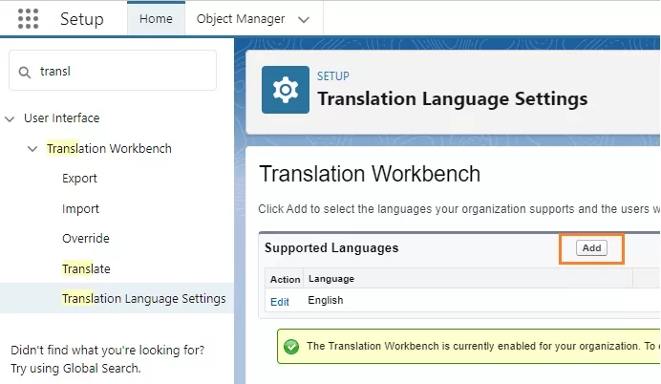Click the English language row cell
This screenshot has width=661, height=384.
pos(326,300)
